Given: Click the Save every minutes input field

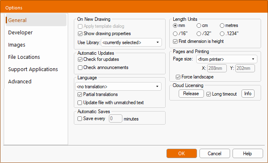Looking at the screenshot, I should (115, 118).
